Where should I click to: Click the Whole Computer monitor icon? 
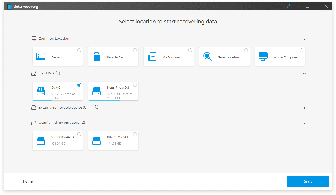(x=263, y=57)
